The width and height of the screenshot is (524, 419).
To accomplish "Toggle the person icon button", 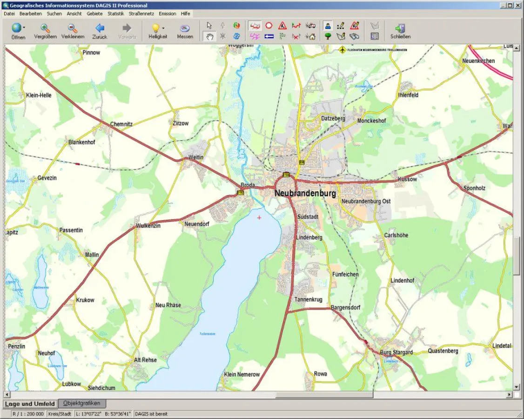I will [x=328, y=26].
